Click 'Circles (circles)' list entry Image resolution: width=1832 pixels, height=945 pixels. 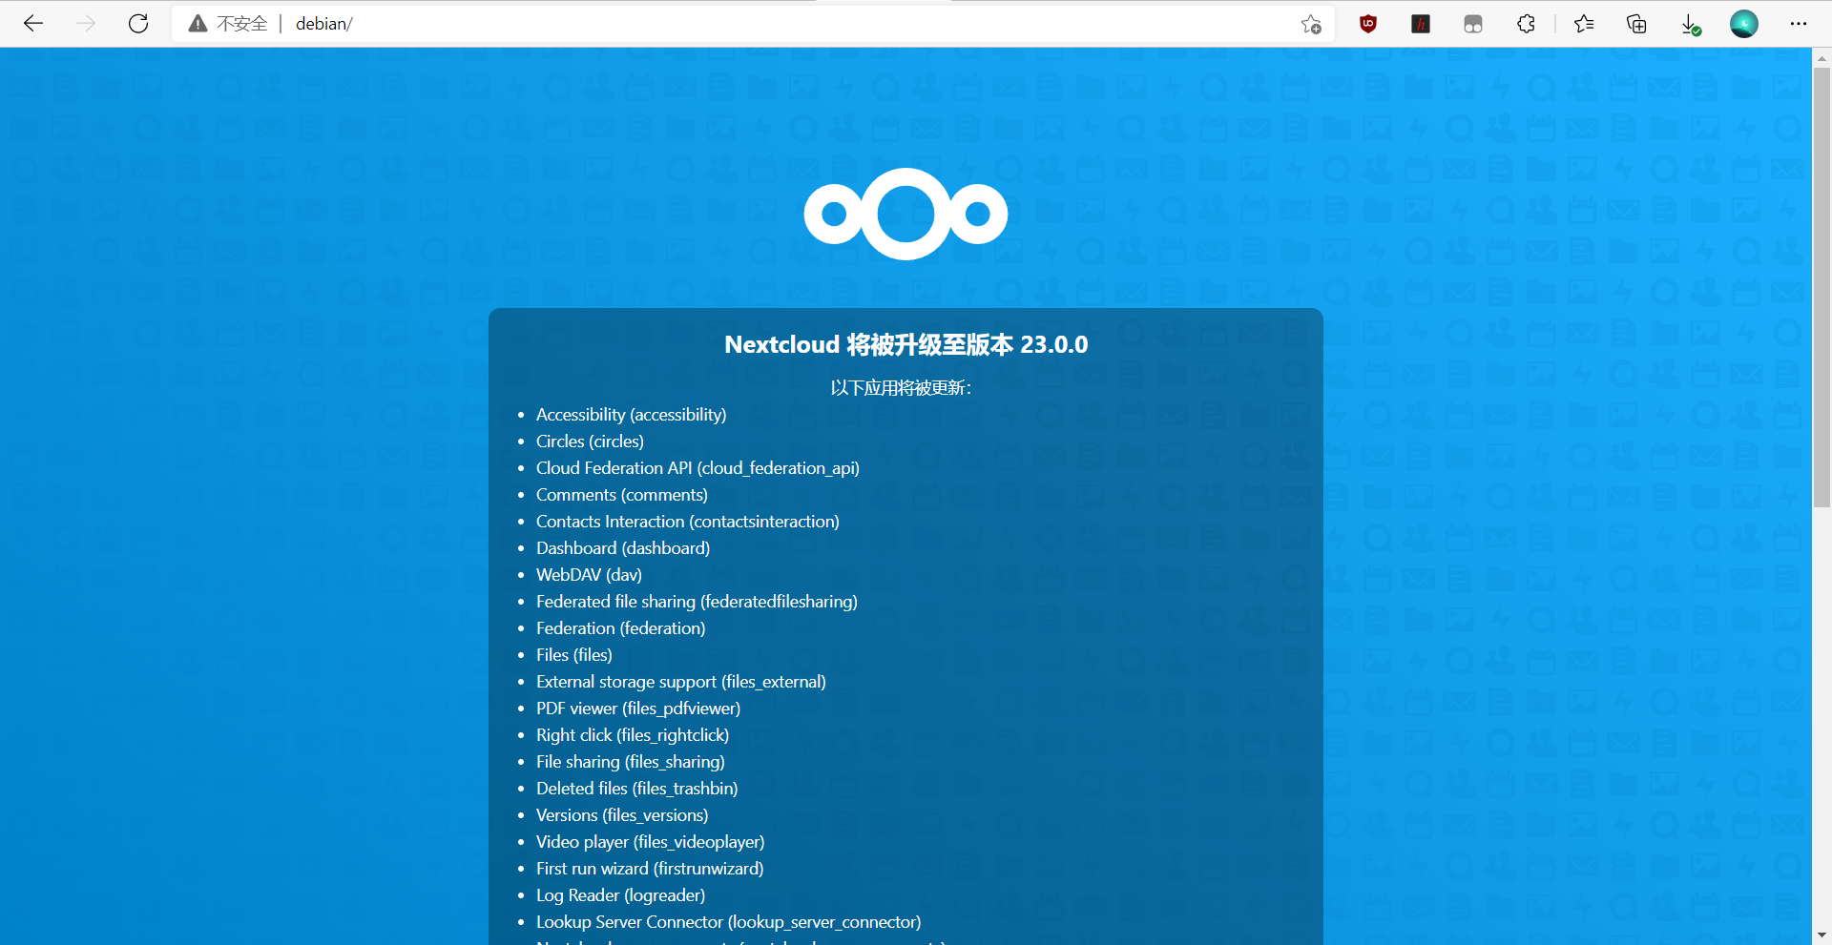click(590, 442)
